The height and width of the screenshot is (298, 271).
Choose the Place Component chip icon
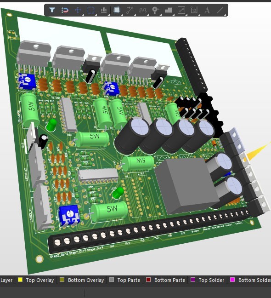(x=117, y=10)
